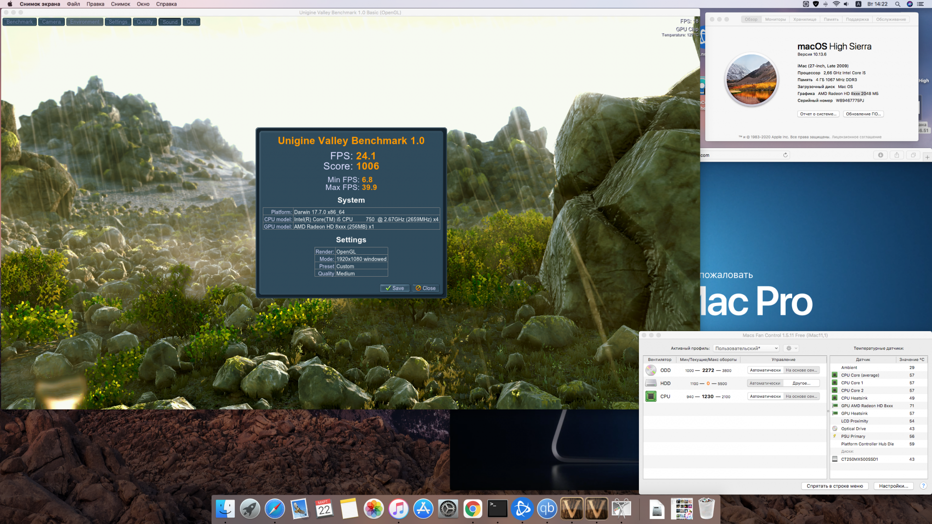Screen dimensions: 932x524
Task: Open Macs Fan Control help icon
Action: pyautogui.click(x=923, y=486)
